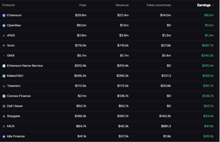Screen dimensions: 220x142
Task: Sort table by Fees column header
Action: tap(83, 5)
